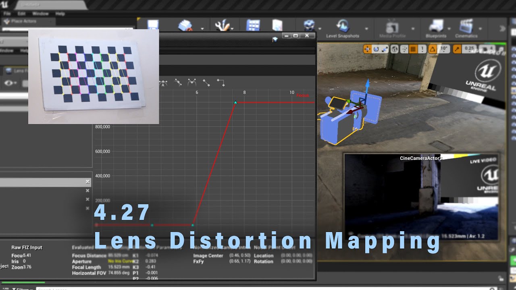Expand the toolbar overflow chevron
516x290 pixels.
click(502, 29)
